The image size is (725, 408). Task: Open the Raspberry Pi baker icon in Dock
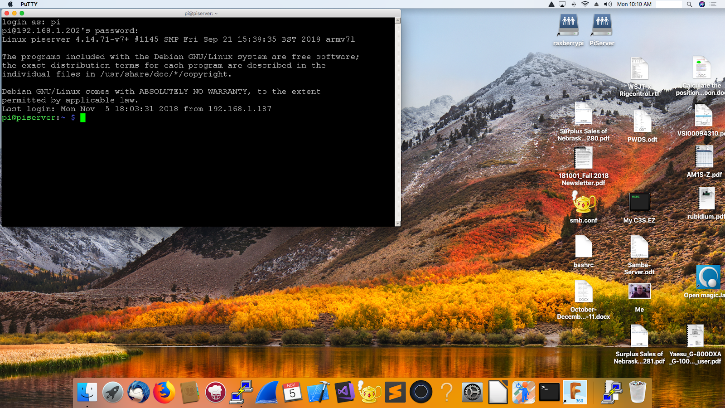[216, 392]
